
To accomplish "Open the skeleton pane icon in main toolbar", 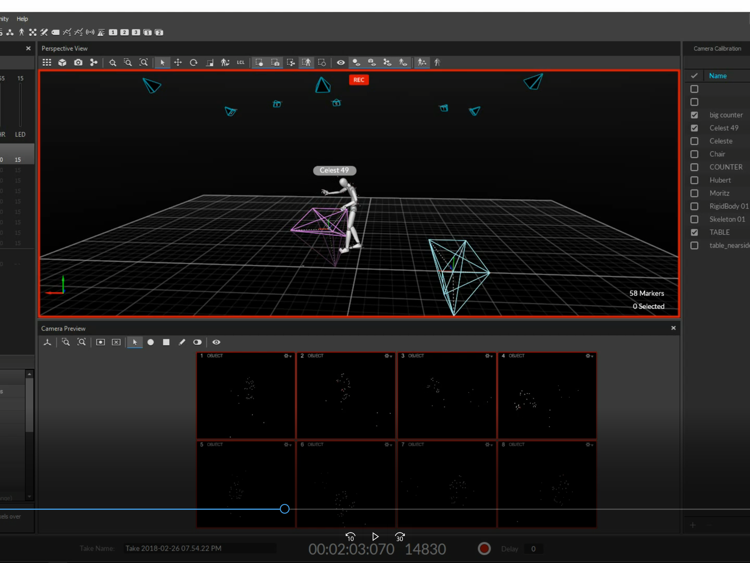I will coord(21,32).
